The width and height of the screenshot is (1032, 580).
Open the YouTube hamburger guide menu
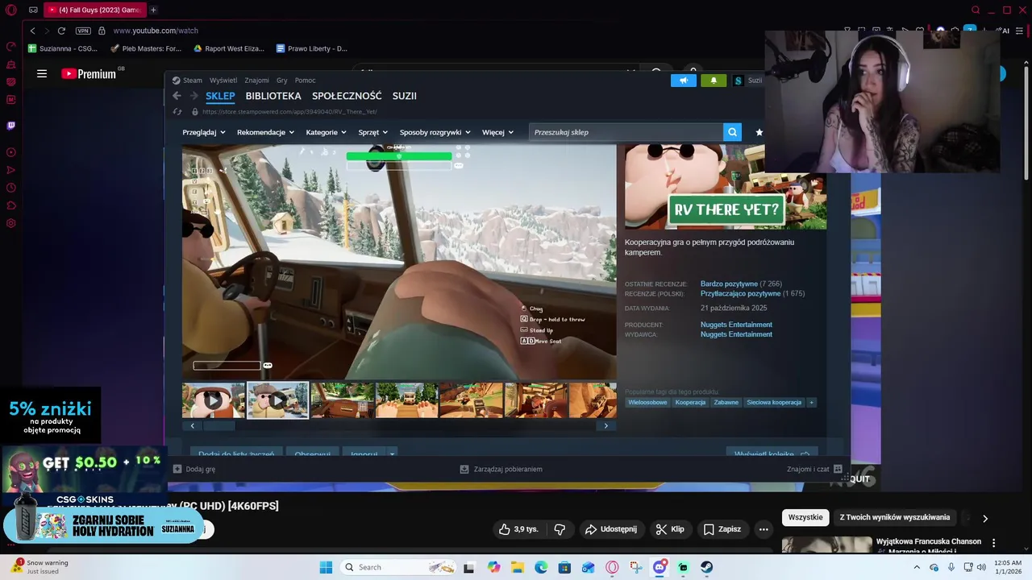click(42, 74)
